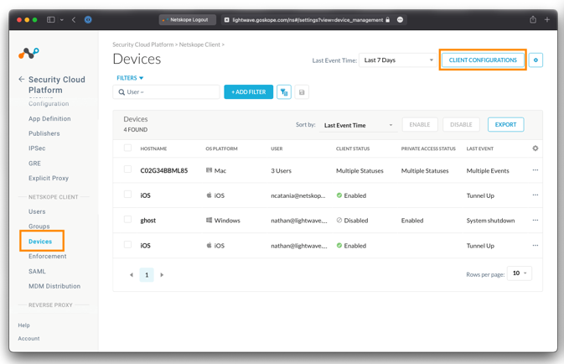Click CLIENT CONFIGURATIONS button
The width and height of the screenshot is (564, 364).
tap(483, 60)
